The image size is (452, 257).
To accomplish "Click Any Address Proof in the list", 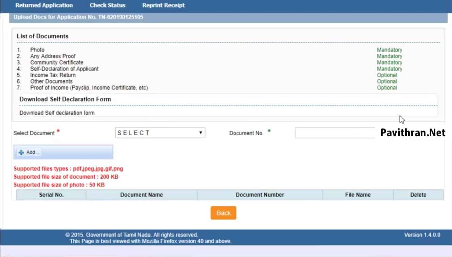I will click(53, 56).
